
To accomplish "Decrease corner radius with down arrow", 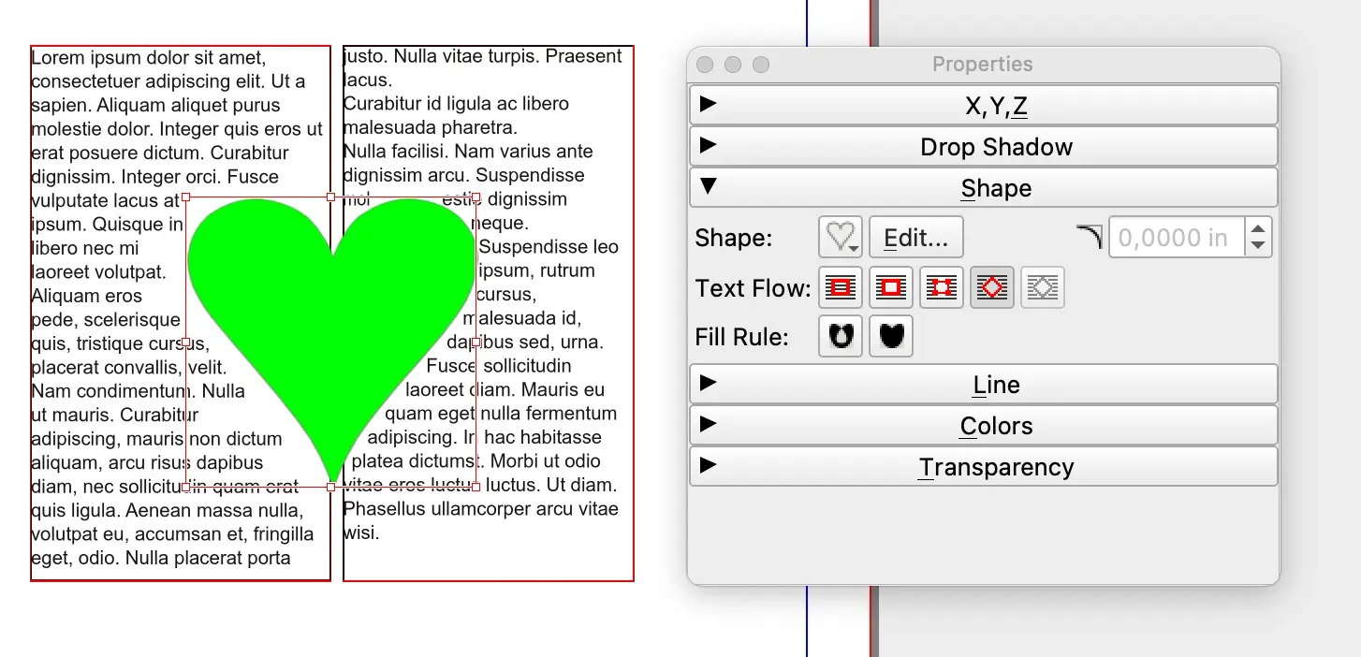I will (1259, 246).
